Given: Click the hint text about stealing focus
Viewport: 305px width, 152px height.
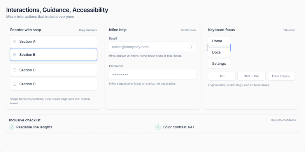Looking at the screenshot, I should click(145, 56).
